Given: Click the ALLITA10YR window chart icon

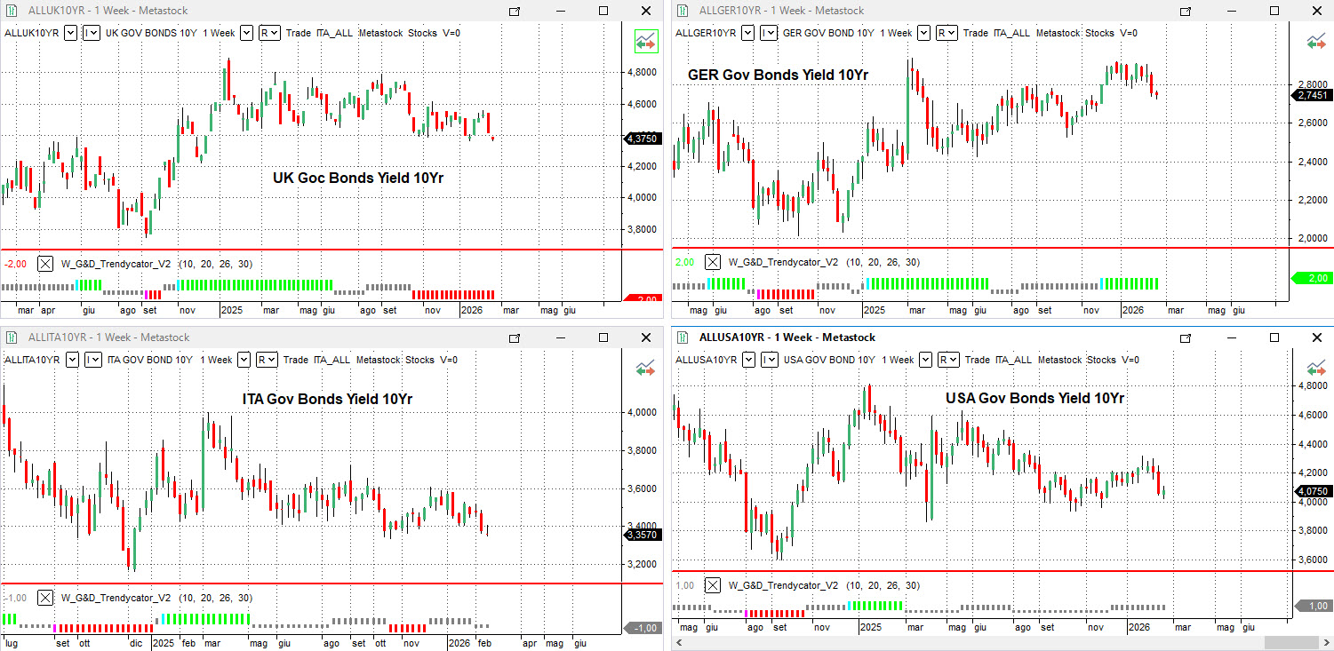Looking at the screenshot, I should pos(12,337).
